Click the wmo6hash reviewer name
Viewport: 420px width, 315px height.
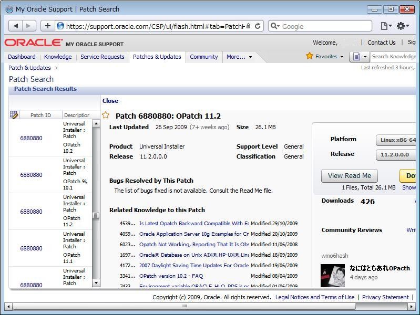[334, 256]
